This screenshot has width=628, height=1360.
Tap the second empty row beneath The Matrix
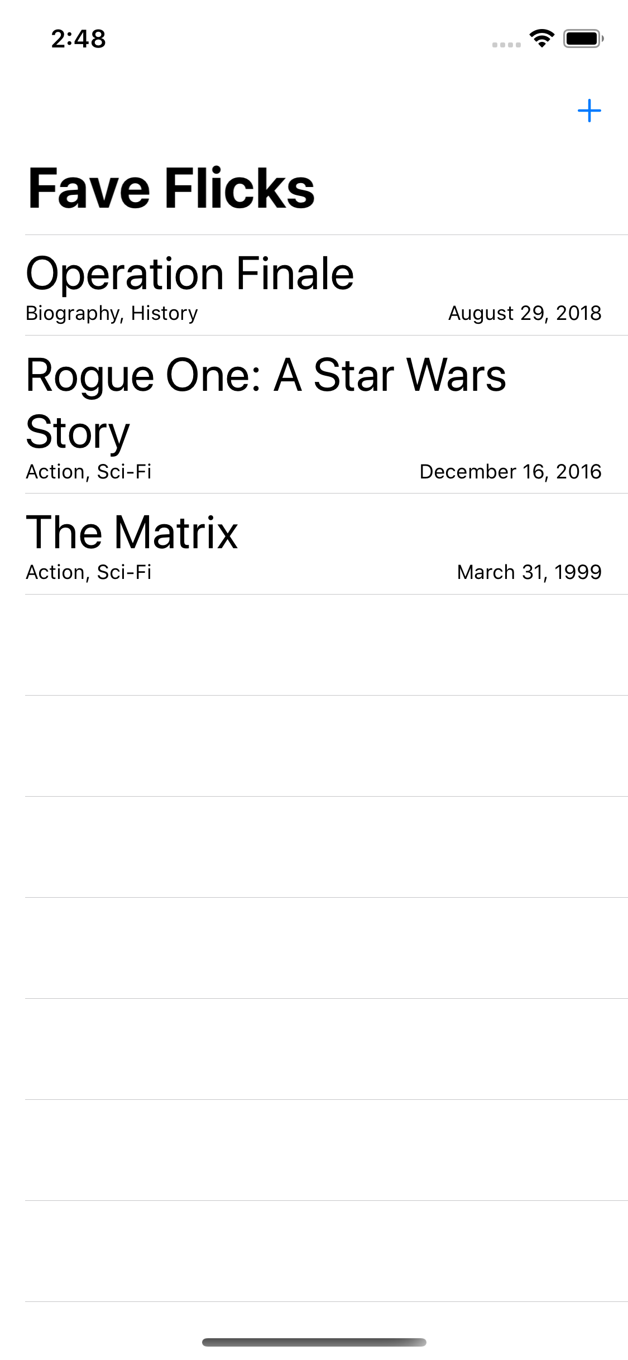click(x=326, y=746)
